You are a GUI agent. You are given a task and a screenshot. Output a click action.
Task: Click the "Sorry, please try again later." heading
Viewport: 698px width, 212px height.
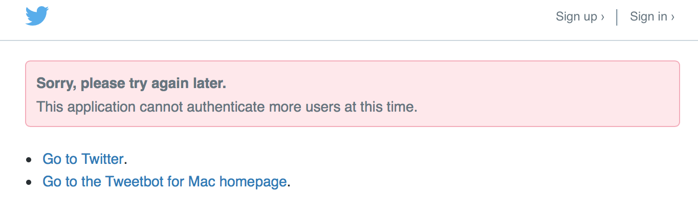(132, 83)
